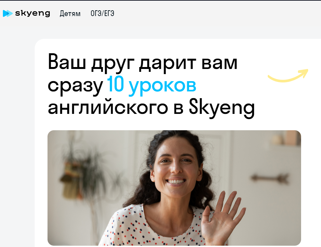The image size is (321, 247).
Task: Click the wooden arrow wall decoration
Action: [x=270, y=178]
